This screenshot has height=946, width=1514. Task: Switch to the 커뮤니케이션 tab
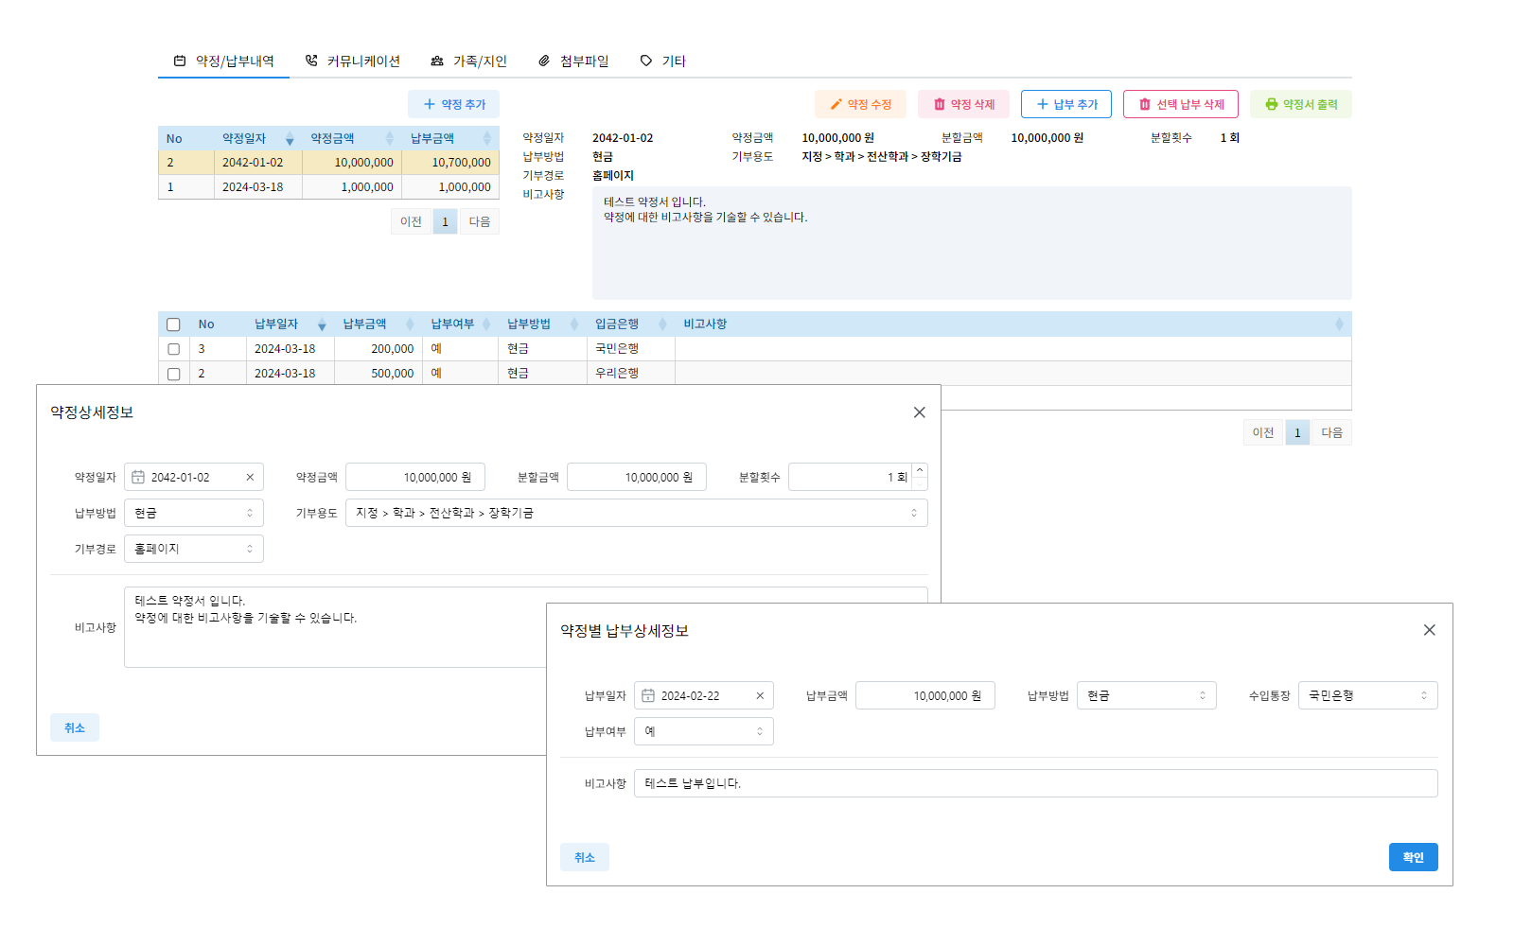pyautogui.click(x=353, y=61)
